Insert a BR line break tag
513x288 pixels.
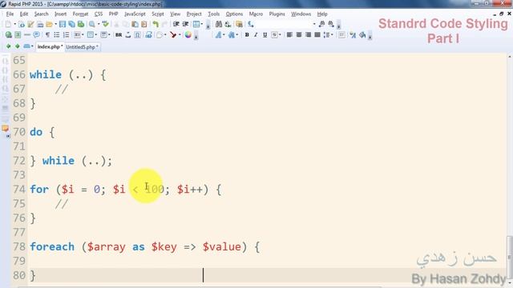119,35
